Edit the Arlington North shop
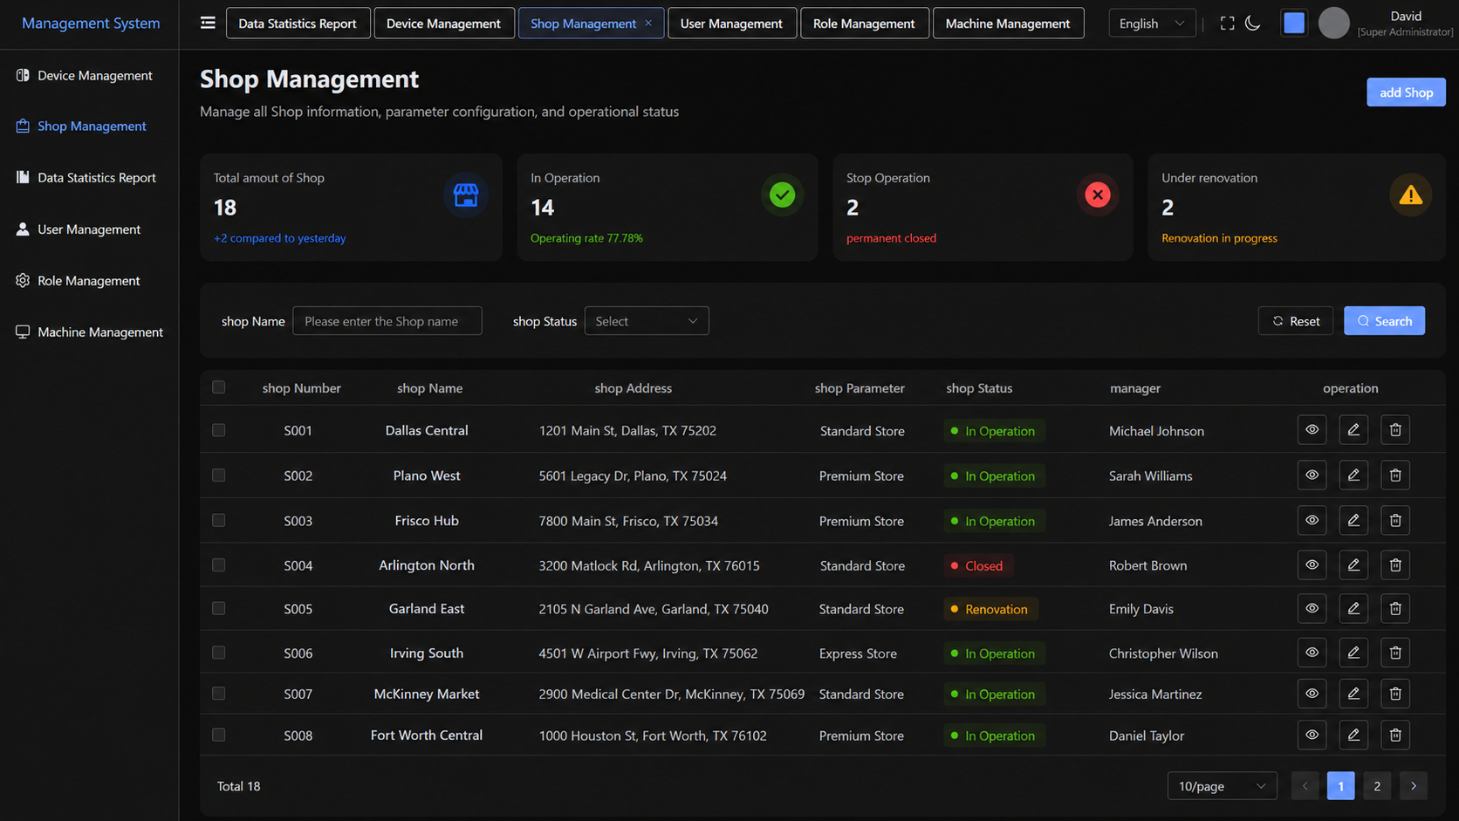Image resolution: width=1459 pixels, height=821 pixels. coord(1353,565)
